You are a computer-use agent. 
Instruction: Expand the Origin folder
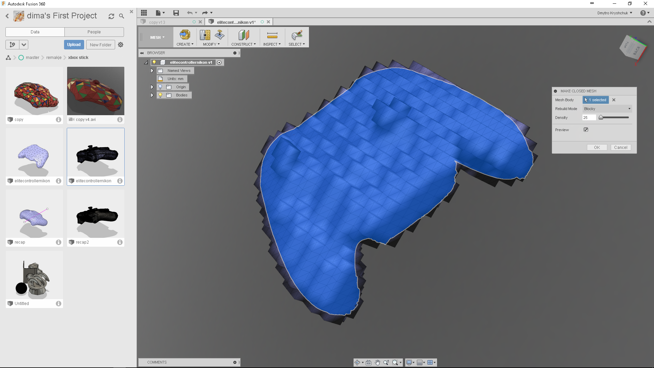click(152, 87)
